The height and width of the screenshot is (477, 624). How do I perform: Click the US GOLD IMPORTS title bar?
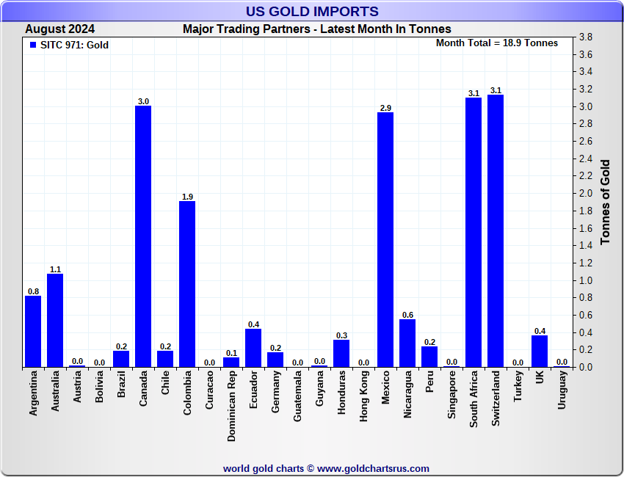click(x=312, y=11)
